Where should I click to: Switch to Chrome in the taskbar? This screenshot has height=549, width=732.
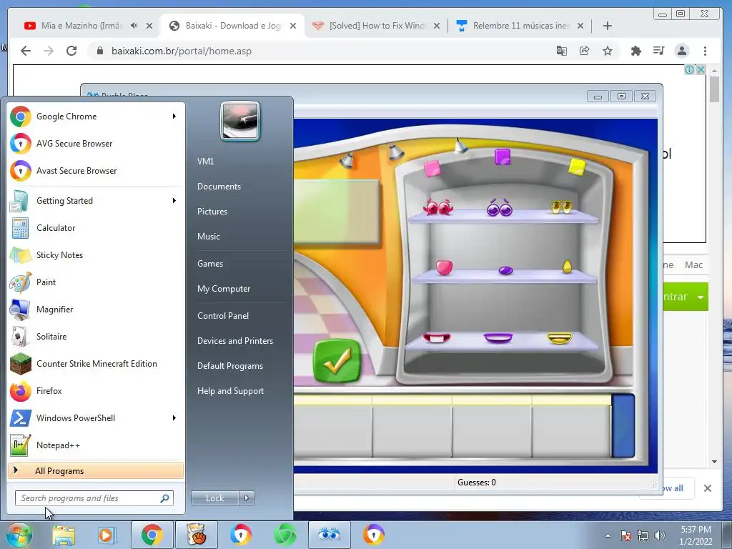point(152,535)
